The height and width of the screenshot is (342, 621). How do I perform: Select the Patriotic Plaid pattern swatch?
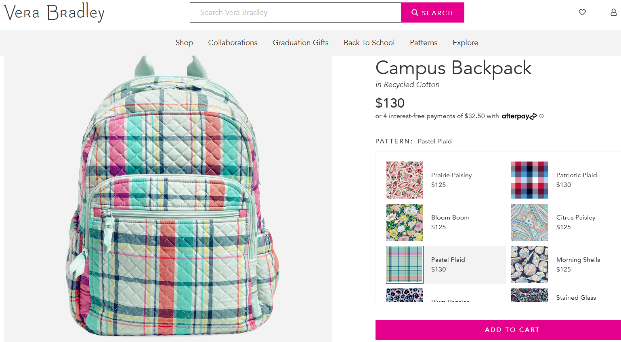pyautogui.click(x=530, y=180)
